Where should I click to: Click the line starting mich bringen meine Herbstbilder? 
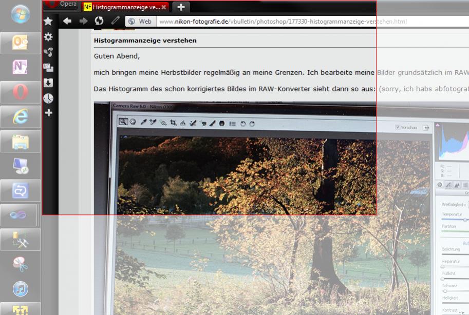[x=281, y=73]
